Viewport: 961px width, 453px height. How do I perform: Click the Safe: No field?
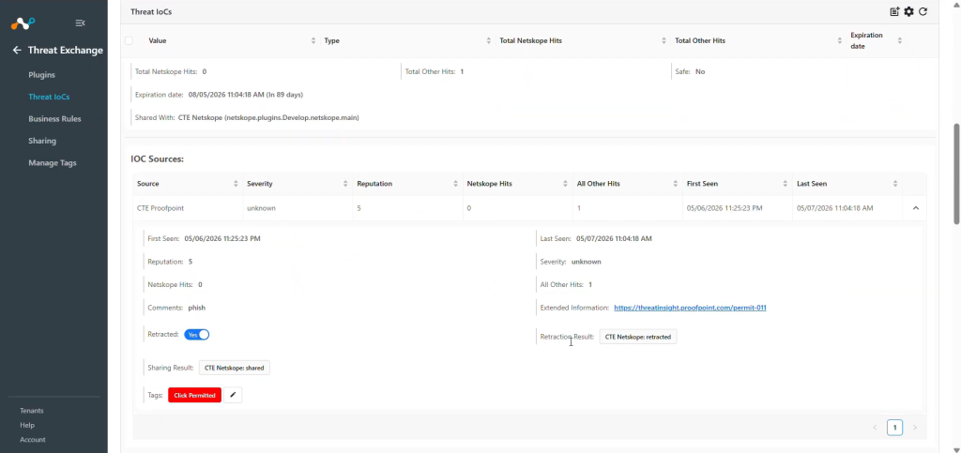tap(690, 71)
